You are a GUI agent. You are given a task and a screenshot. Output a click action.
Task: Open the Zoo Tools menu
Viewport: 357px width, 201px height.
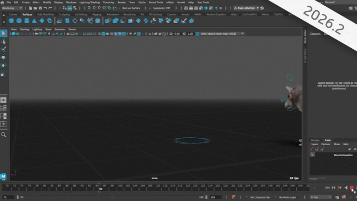tap(203, 3)
